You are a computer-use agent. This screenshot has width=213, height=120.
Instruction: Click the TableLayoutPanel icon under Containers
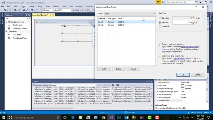click(9, 38)
